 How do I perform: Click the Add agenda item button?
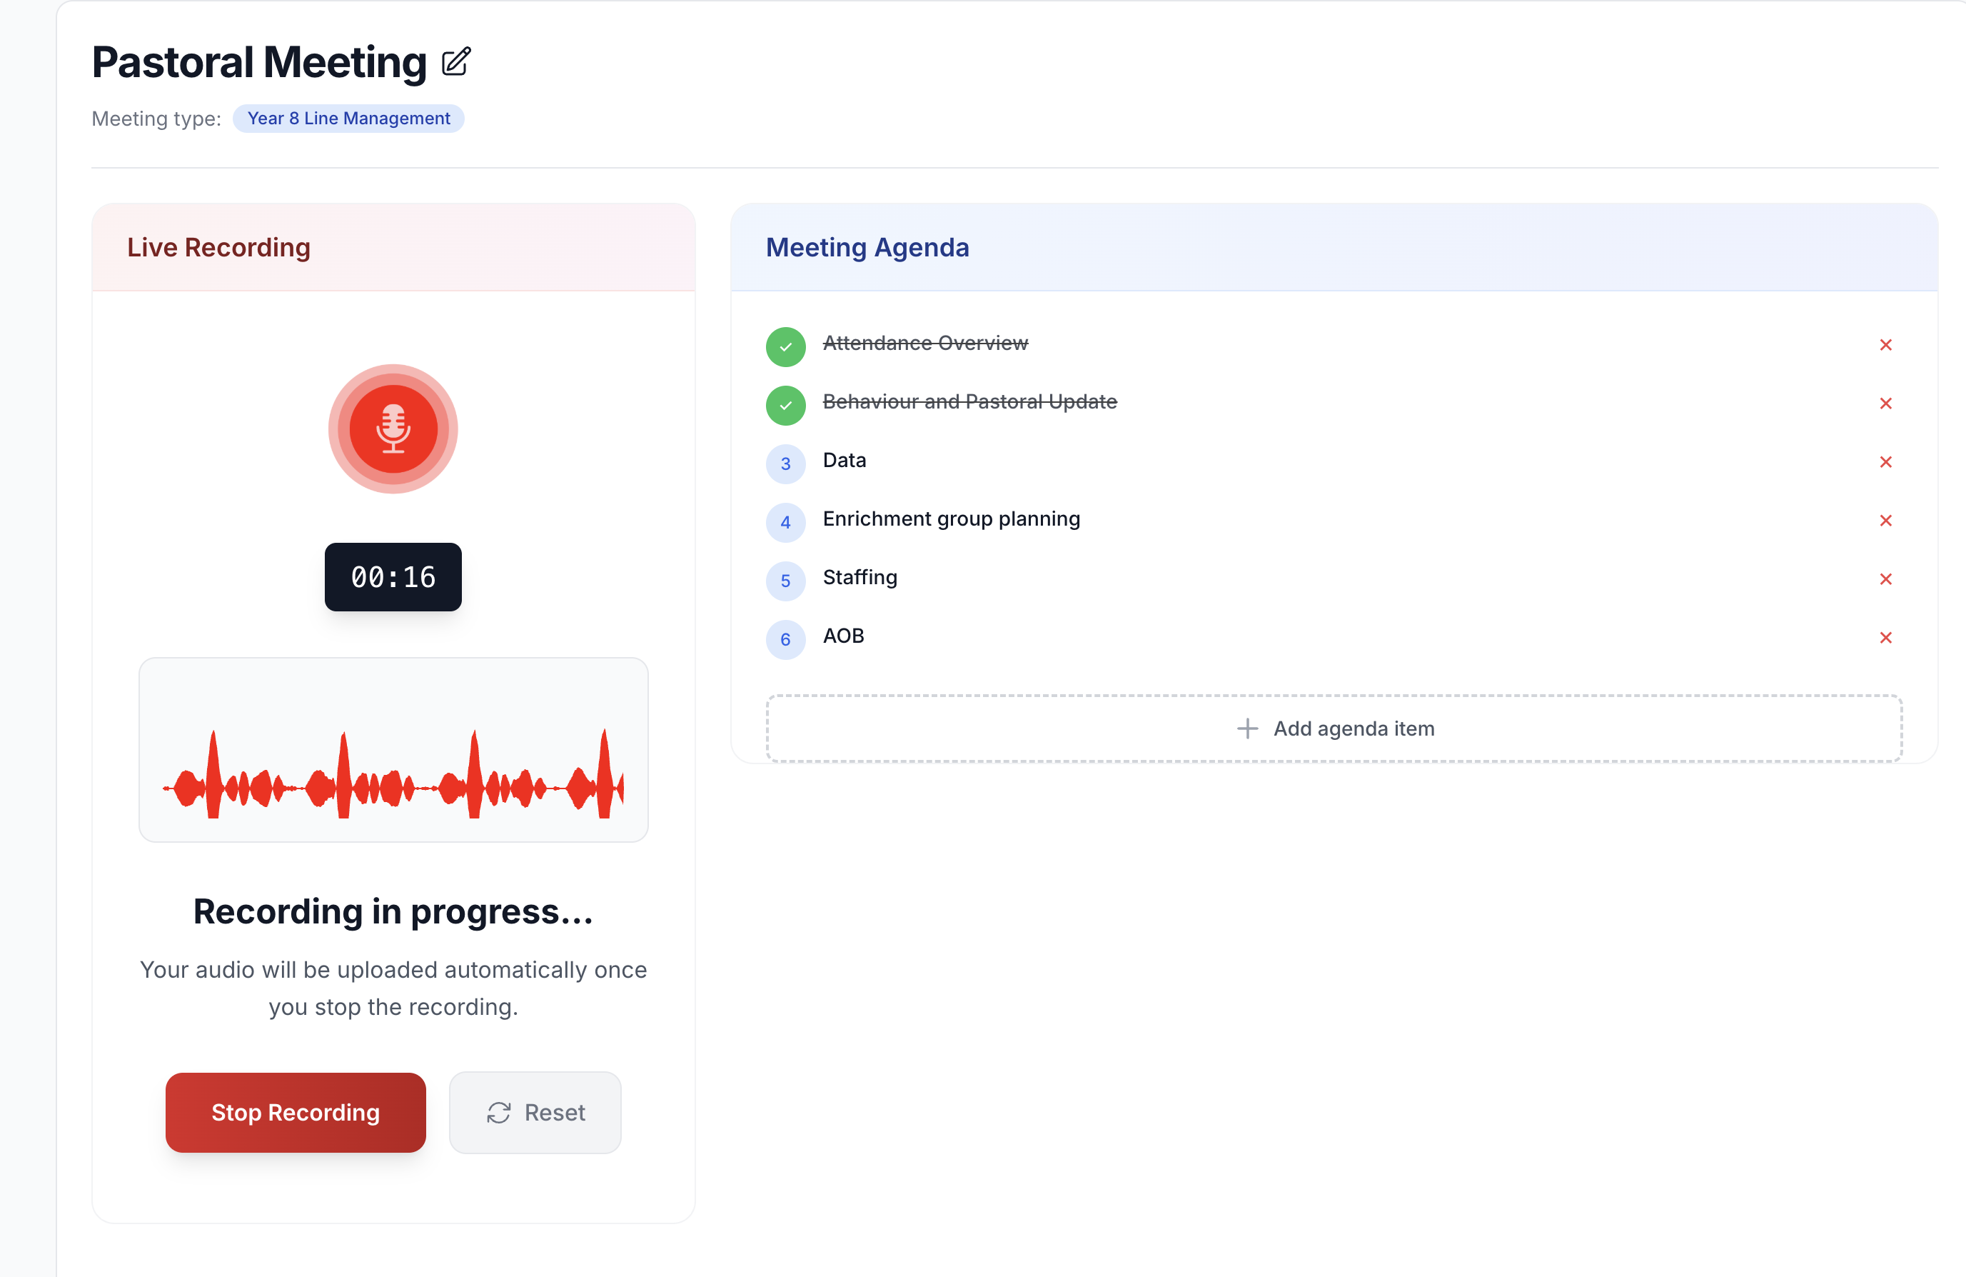(1335, 728)
